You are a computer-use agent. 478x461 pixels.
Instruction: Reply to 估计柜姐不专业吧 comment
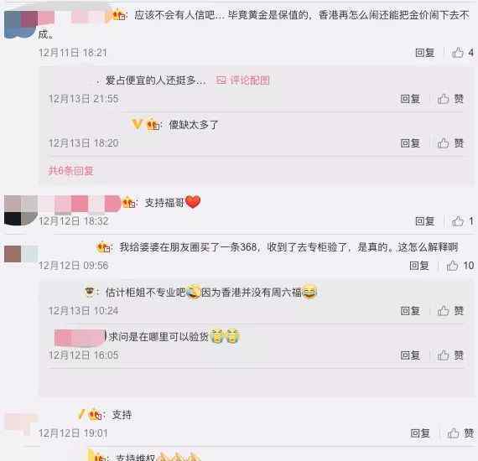point(410,311)
